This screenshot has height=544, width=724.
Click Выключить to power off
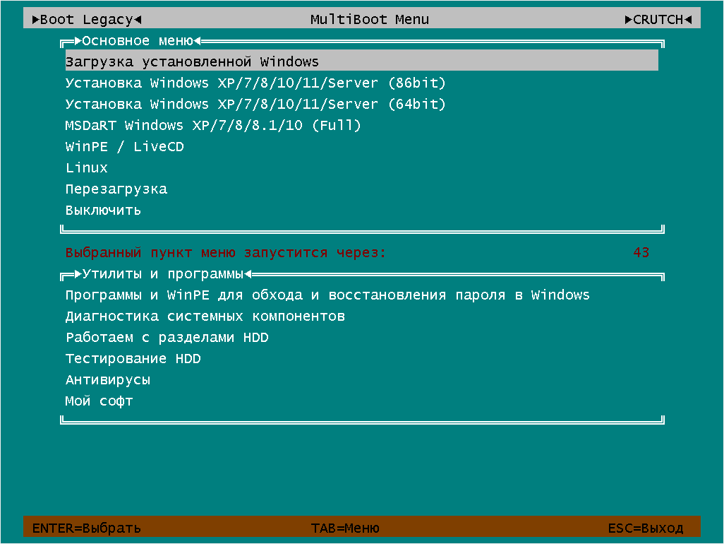pyautogui.click(x=103, y=210)
